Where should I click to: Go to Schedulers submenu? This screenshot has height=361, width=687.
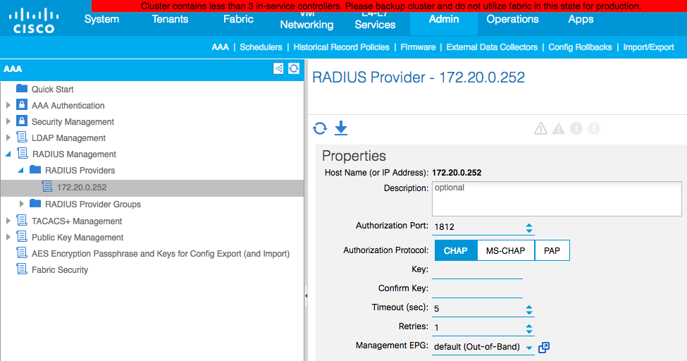click(261, 47)
